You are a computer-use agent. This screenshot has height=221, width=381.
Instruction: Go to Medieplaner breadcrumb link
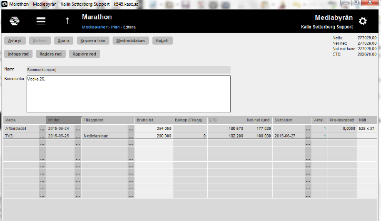pyautogui.click(x=94, y=27)
